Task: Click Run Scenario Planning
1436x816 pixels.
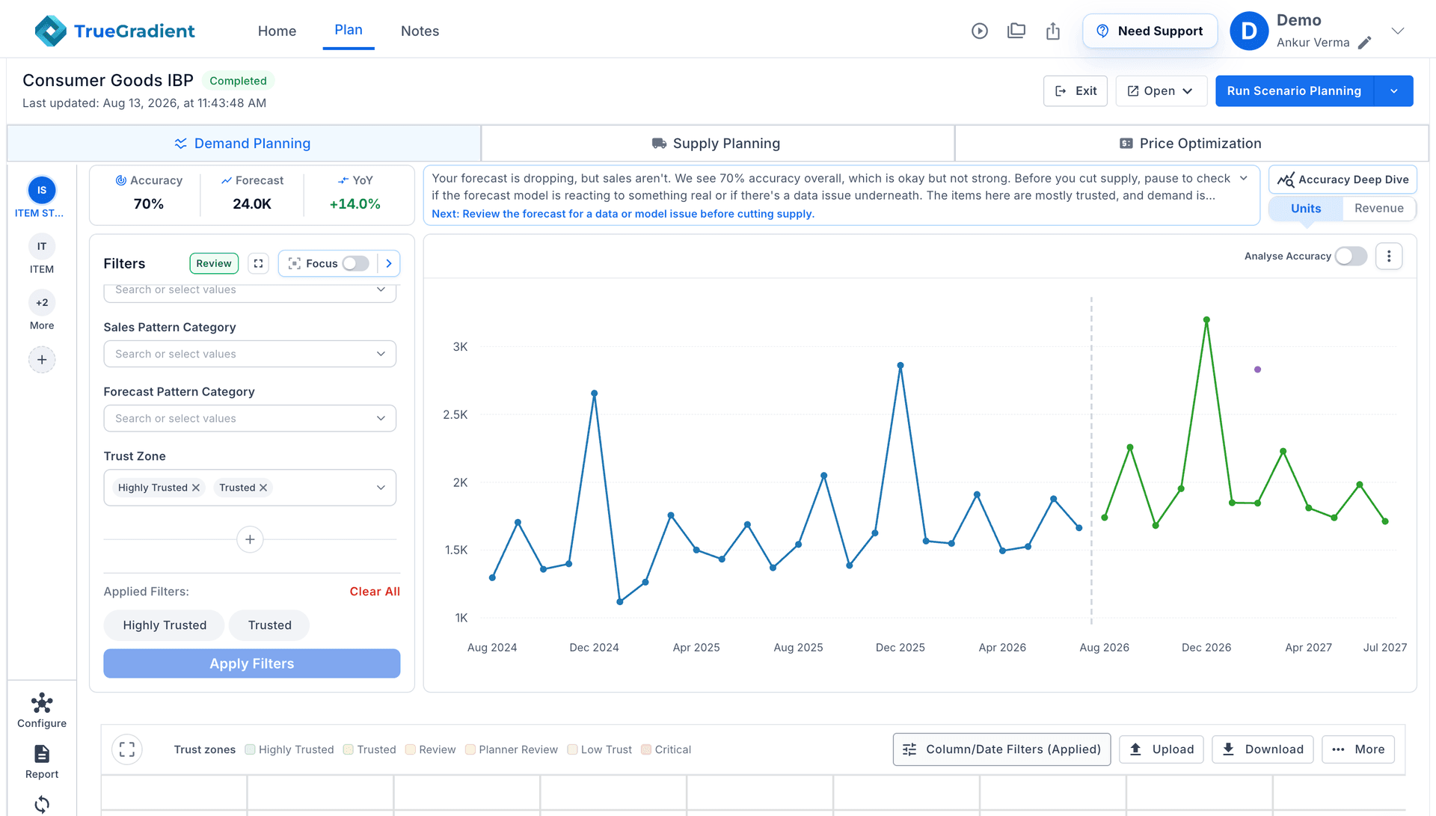Action: pos(1294,91)
